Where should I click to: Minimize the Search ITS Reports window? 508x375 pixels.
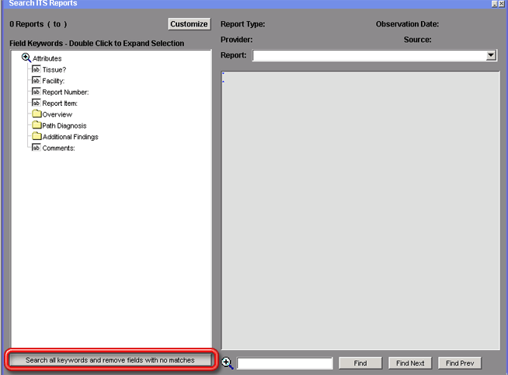(x=494, y=4)
